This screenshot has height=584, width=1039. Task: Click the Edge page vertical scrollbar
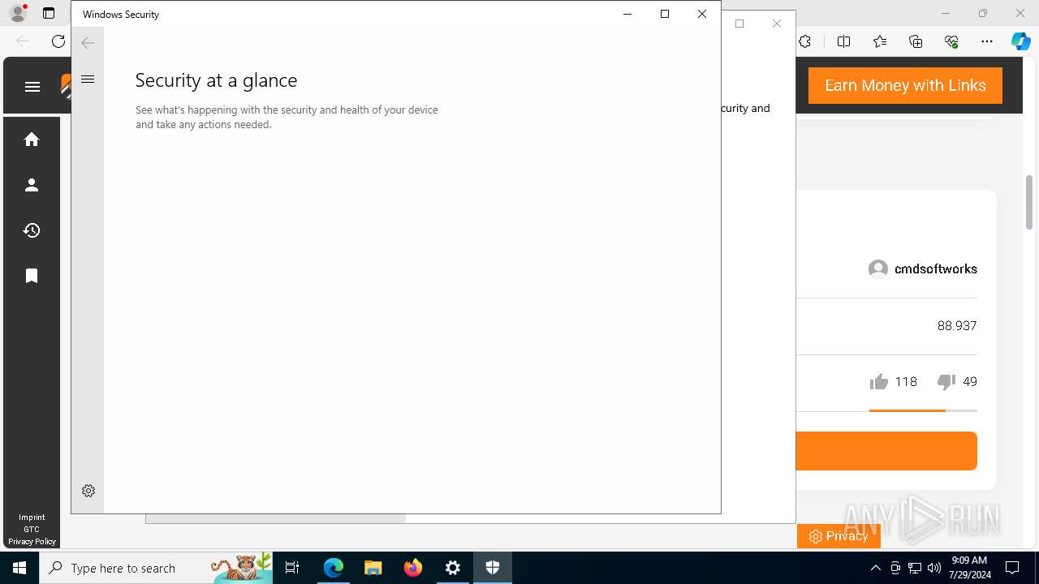click(x=1029, y=202)
